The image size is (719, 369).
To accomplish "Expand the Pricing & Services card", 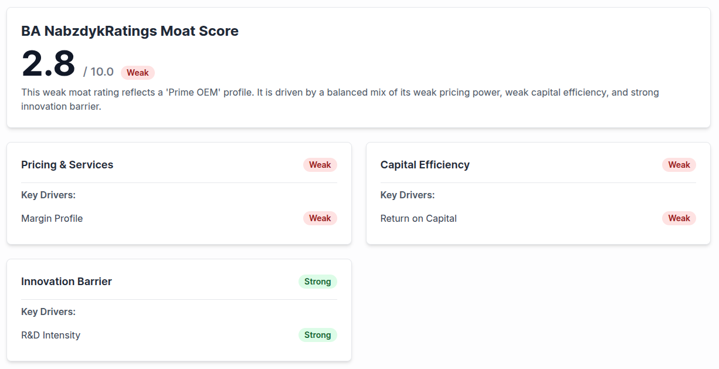I will click(67, 165).
